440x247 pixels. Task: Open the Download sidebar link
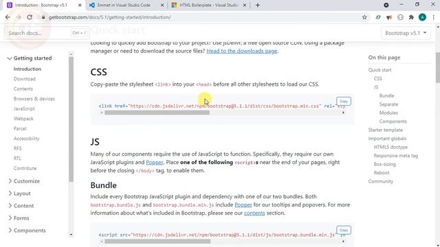[x=25, y=79]
